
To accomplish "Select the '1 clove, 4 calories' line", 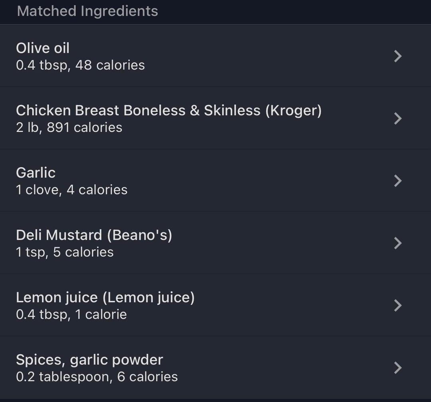I will 71,190.
